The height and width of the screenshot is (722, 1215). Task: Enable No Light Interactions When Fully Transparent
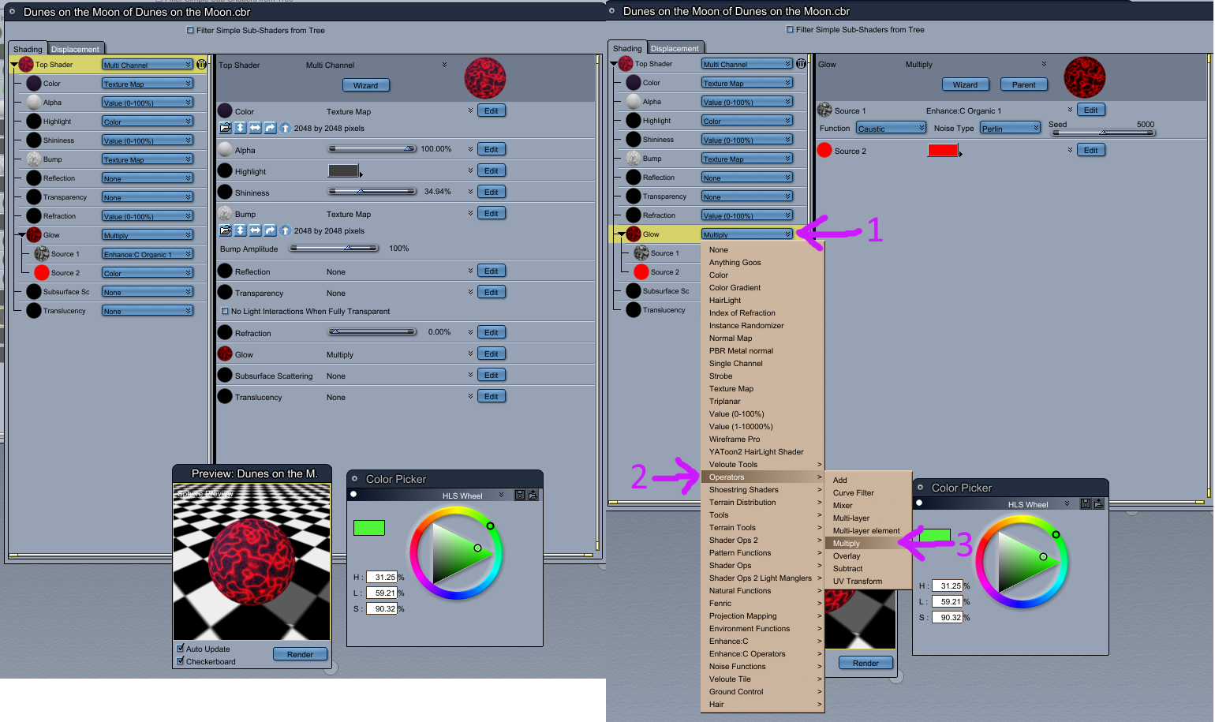[225, 312]
